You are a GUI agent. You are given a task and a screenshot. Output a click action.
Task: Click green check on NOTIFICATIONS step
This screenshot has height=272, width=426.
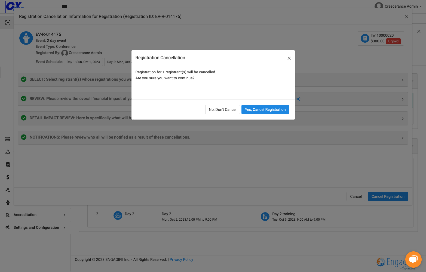(24, 137)
